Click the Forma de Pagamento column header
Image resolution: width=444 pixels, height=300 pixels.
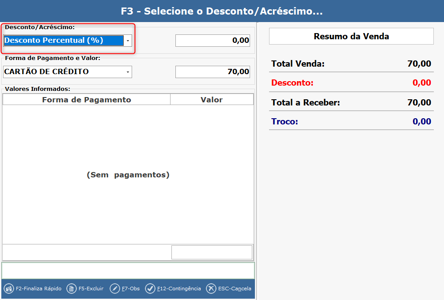tap(87, 100)
